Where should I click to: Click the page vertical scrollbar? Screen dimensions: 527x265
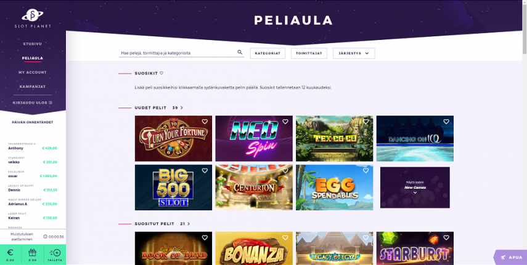(525, 133)
